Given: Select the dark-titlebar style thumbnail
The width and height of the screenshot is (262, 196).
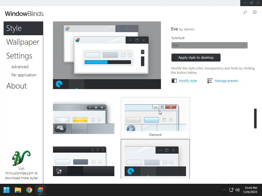Looking at the screenshot, I should 84,161.
